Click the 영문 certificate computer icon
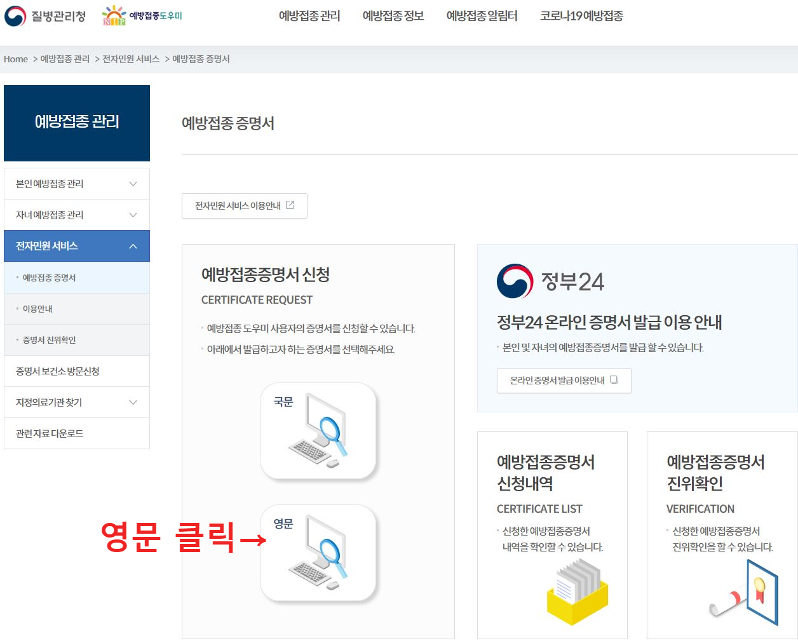Viewport: 798px width, 643px height. pyautogui.click(x=318, y=553)
